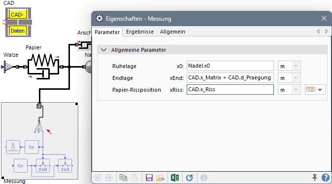This screenshot has height=184, width=332.
Task: Select the Anschlag end stop element
Action: (x=85, y=45)
